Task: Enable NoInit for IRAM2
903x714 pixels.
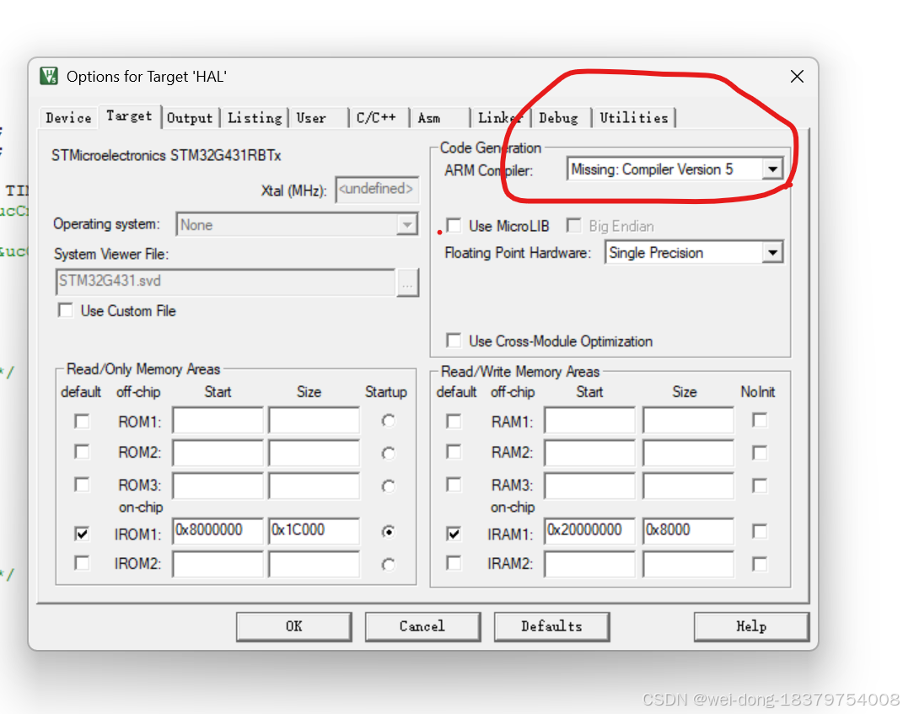Action: [760, 564]
